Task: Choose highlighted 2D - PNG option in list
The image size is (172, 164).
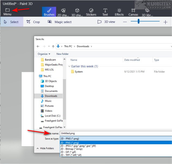Action: tap(116, 143)
